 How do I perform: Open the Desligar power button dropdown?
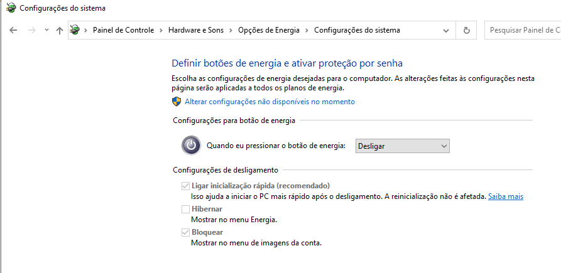pyautogui.click(x=403, y=146)
